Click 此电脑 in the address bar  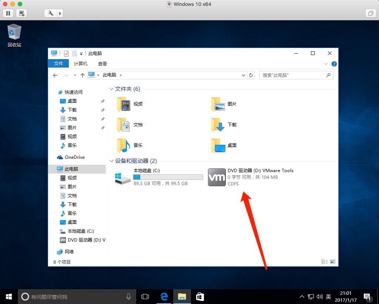[110, 75]
